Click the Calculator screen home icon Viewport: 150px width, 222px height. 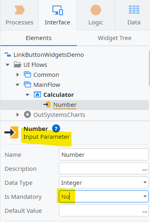pos(37,94)
